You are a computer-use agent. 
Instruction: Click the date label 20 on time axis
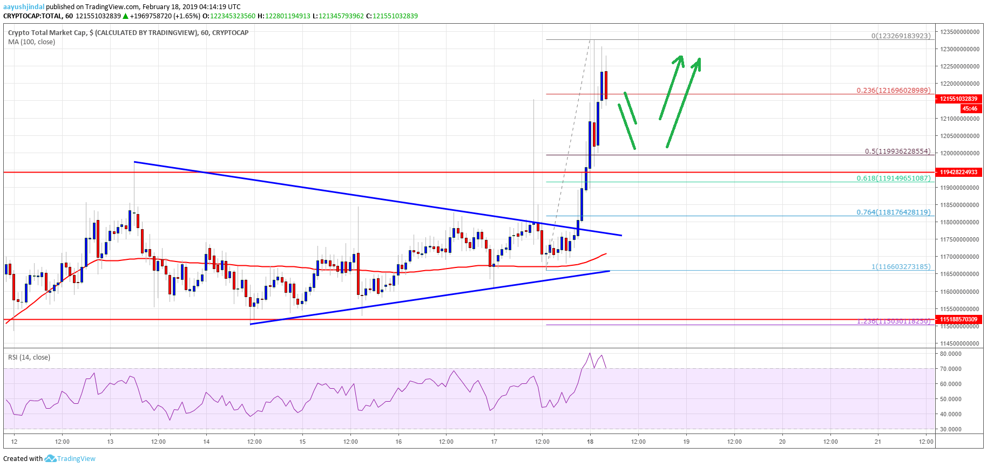click(782, 442)
